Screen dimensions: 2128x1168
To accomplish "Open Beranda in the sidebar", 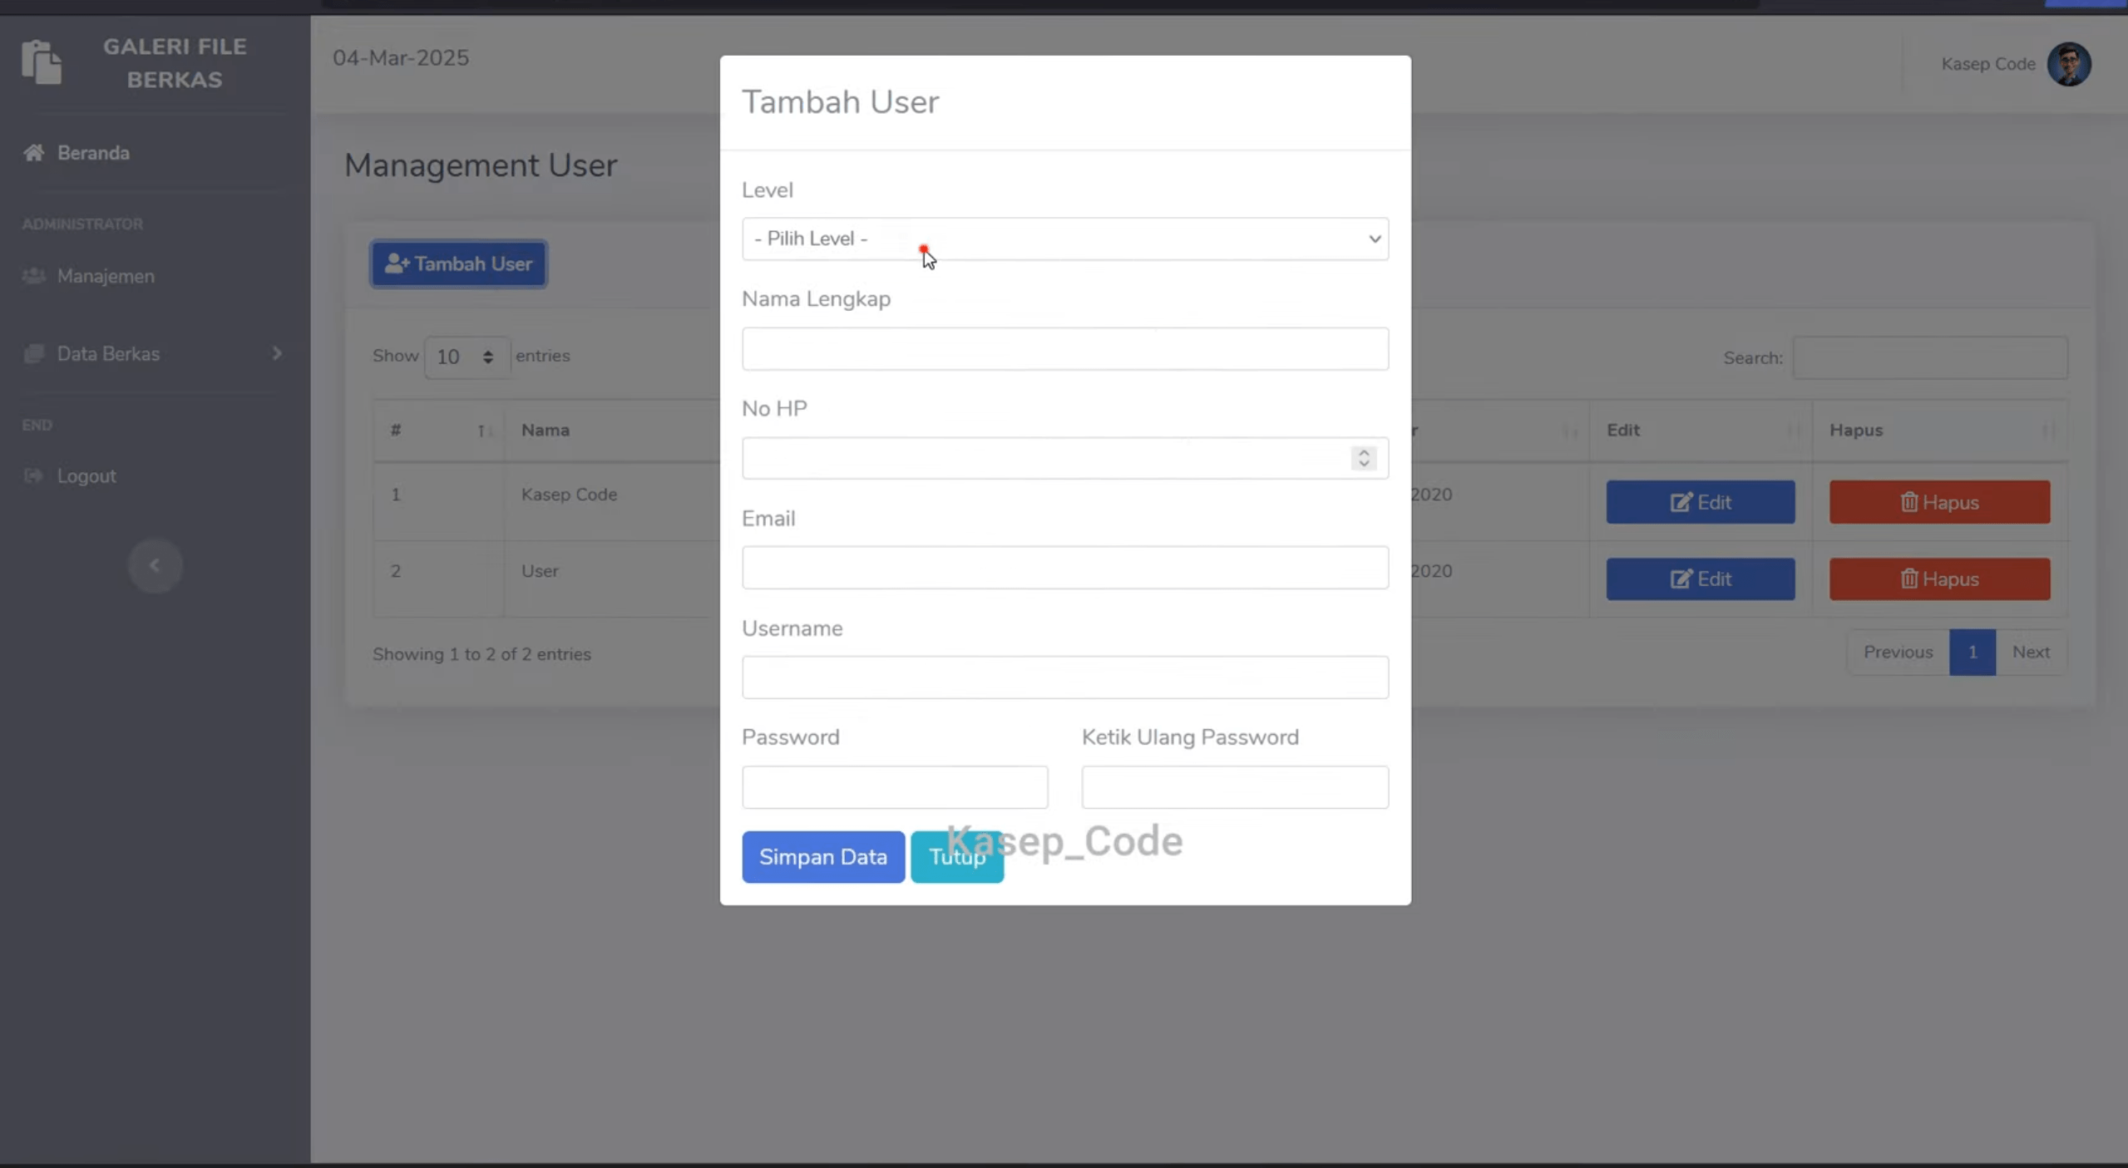I will tap(93, 153).
